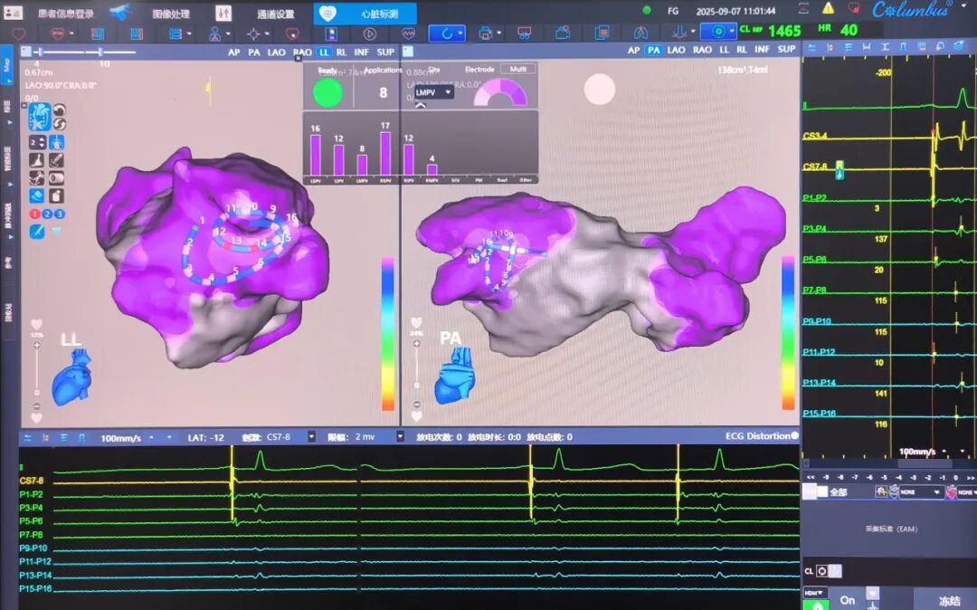Select the P1-P2 channel in right panel
This screenshot has width=977, height=610.
pos(814,198)
